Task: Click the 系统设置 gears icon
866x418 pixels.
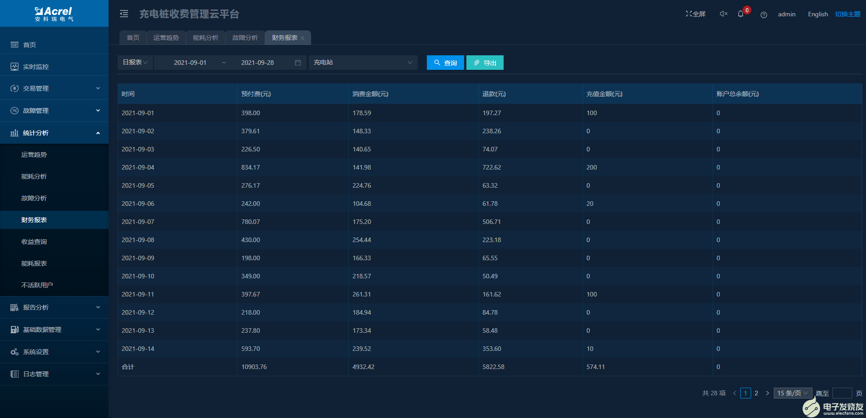Action: pos(15,352)
